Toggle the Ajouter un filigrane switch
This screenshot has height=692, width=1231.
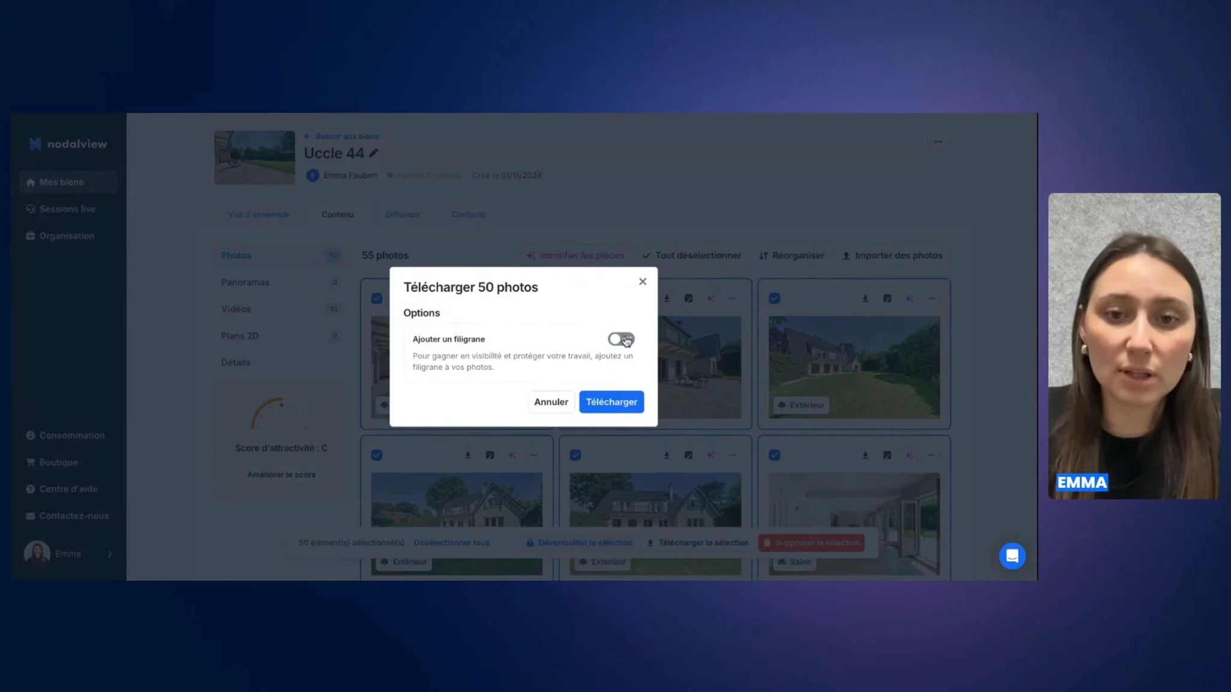[621, 339]
